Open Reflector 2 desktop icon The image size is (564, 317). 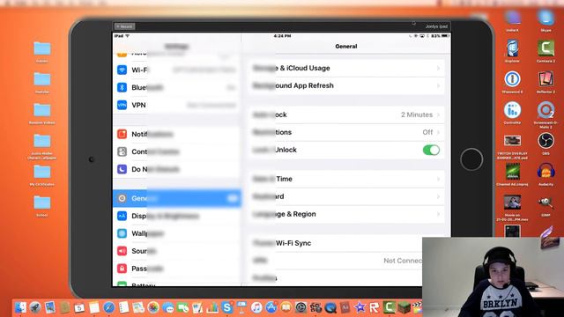tap(545, 79)
